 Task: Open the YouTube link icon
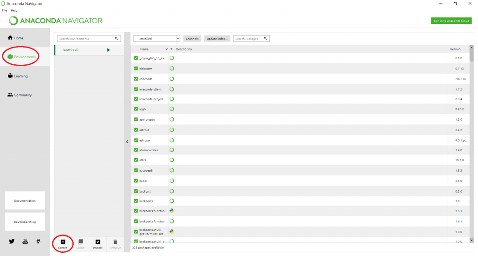(25, 242)
